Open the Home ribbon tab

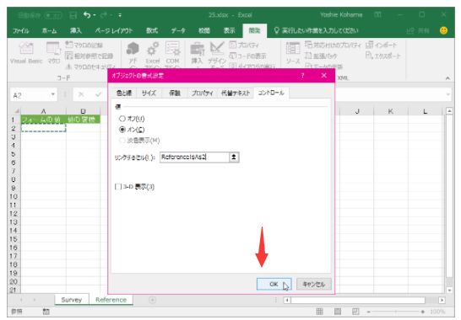pyautogui.click(x=49, y=31)
